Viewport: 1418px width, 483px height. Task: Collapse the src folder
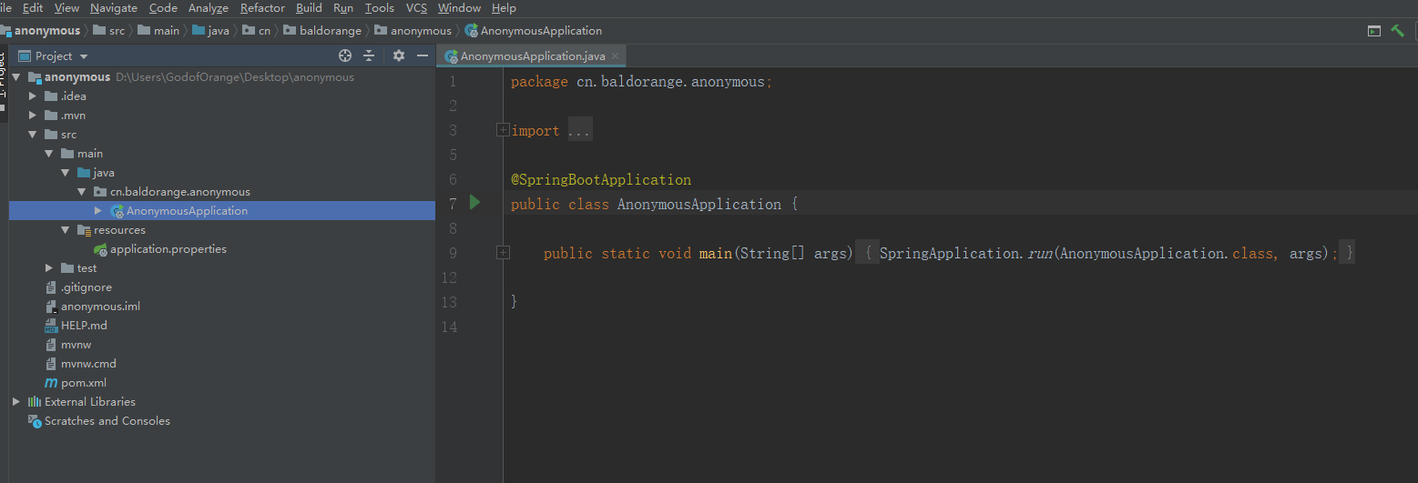coord(33,135)
